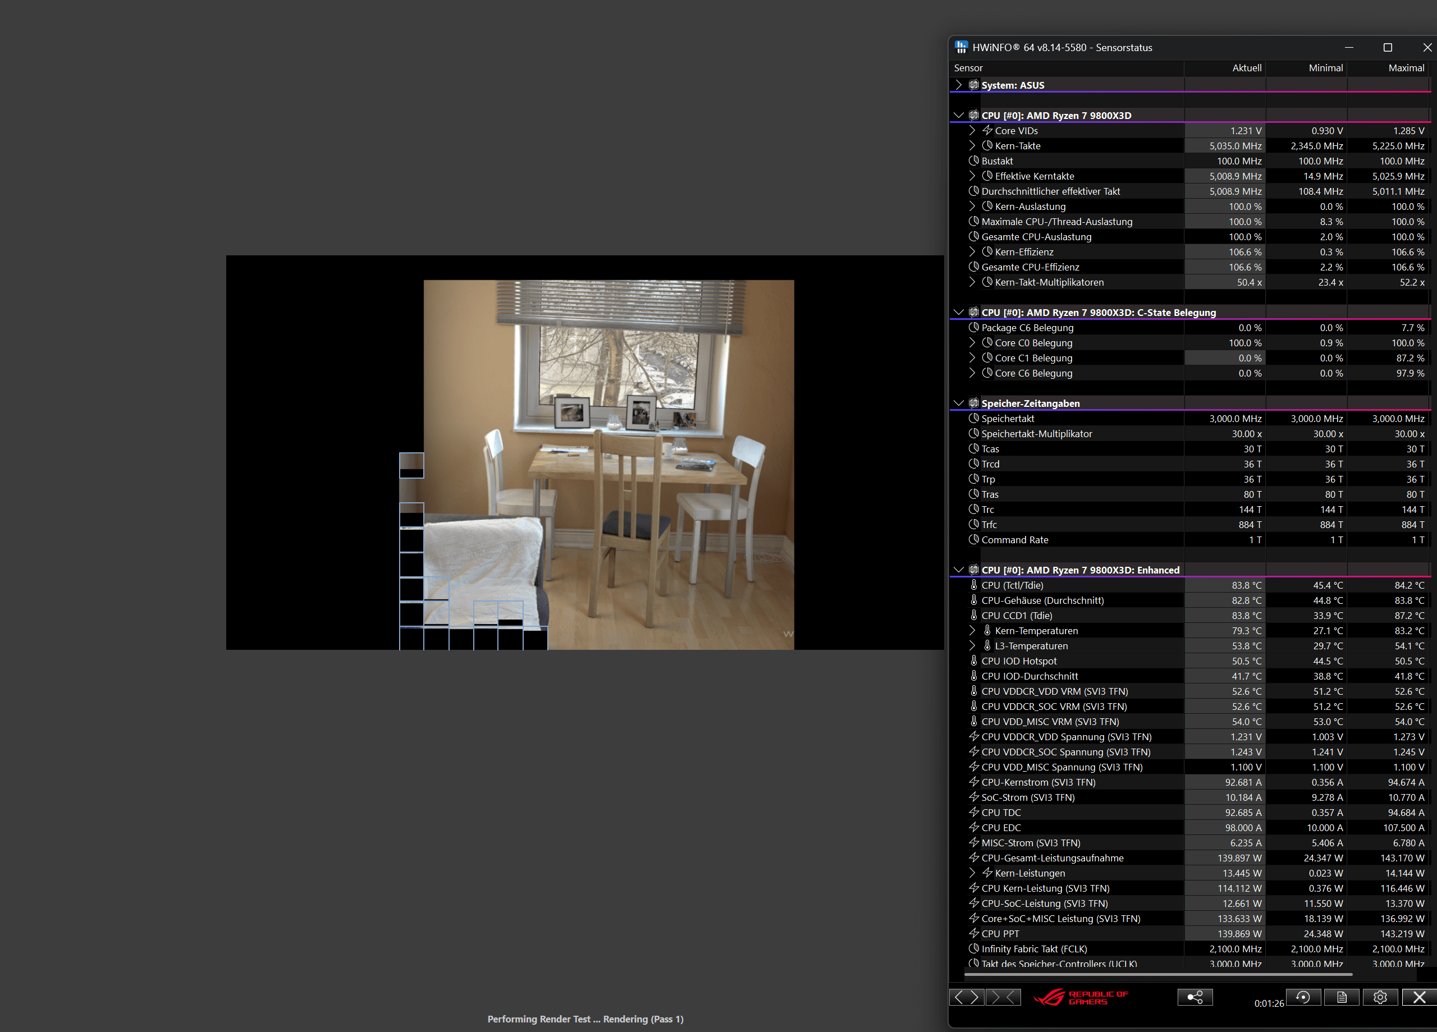Click the rendered room image preview
Screen dimensions: 1437x1032
click(608, 464)
